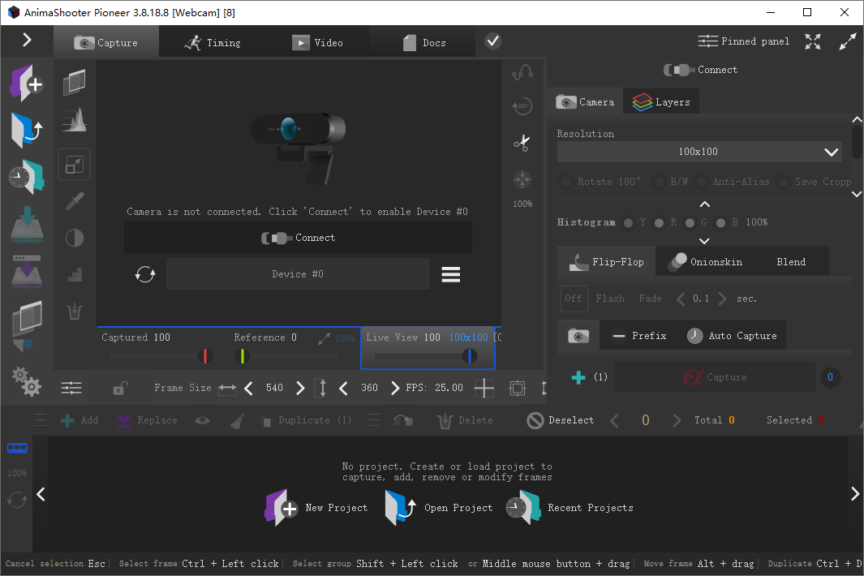The height and width of the screenshot is (576, 864).
Task: Collapse section above Histogram
Action: click(x=704, y=204)
